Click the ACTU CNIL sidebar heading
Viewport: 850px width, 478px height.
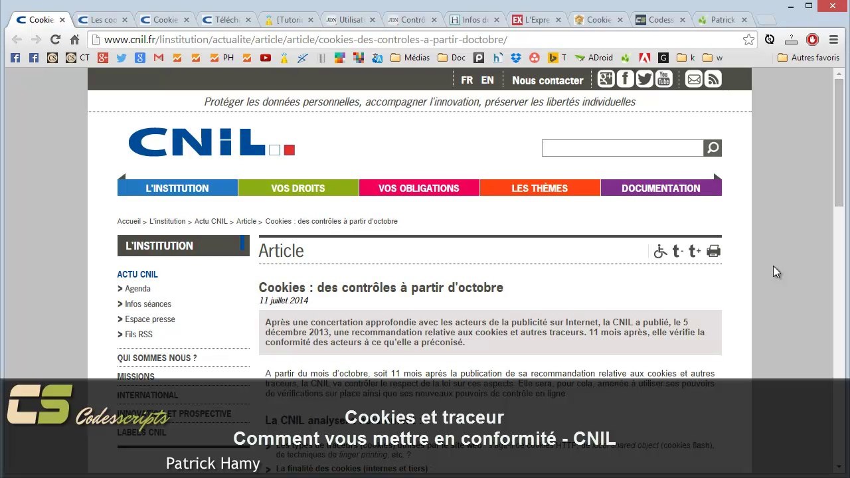[x=137, y=274]
